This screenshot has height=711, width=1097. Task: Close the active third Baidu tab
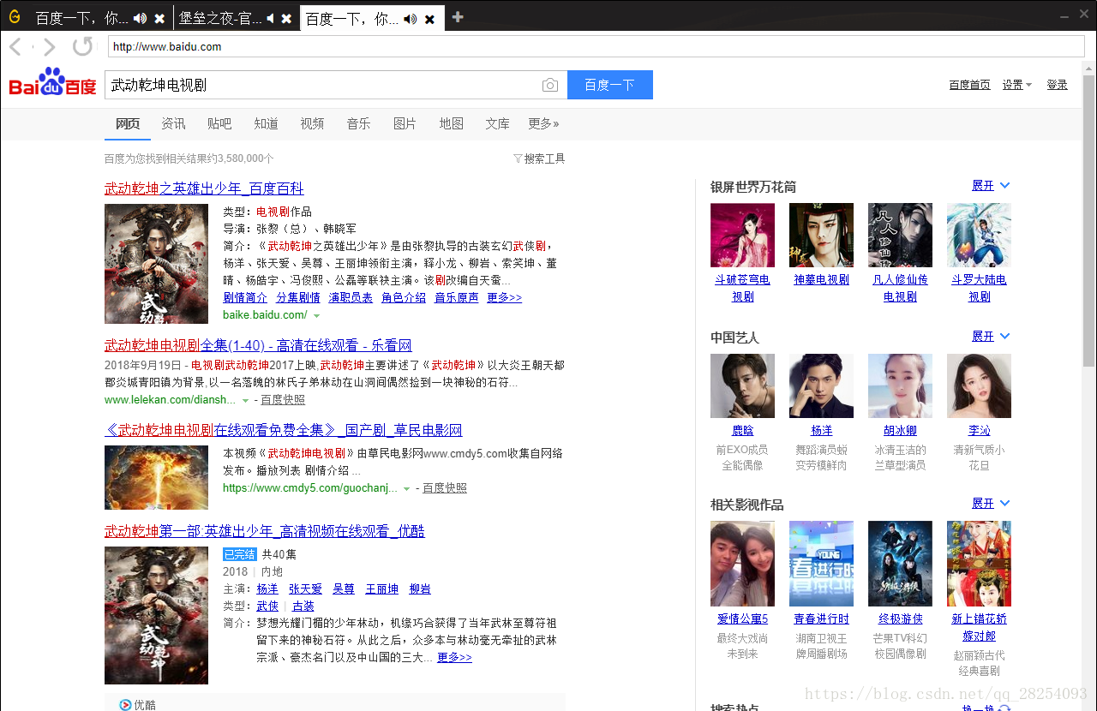429,18
